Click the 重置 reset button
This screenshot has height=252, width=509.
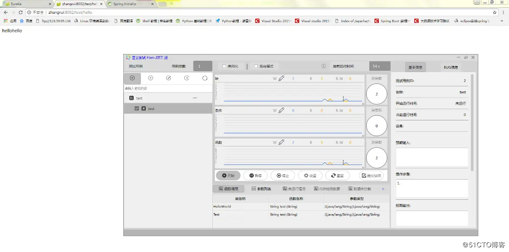tap(337, 176)
